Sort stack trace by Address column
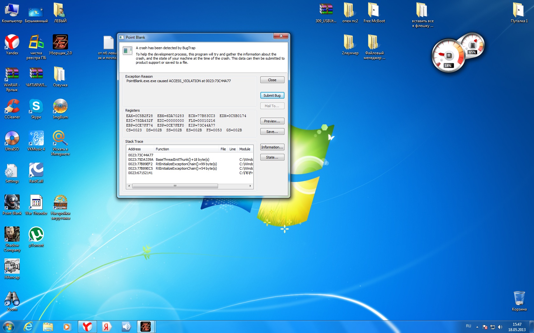The width and height of the screenshot is (534, 333). coord(140,149)
